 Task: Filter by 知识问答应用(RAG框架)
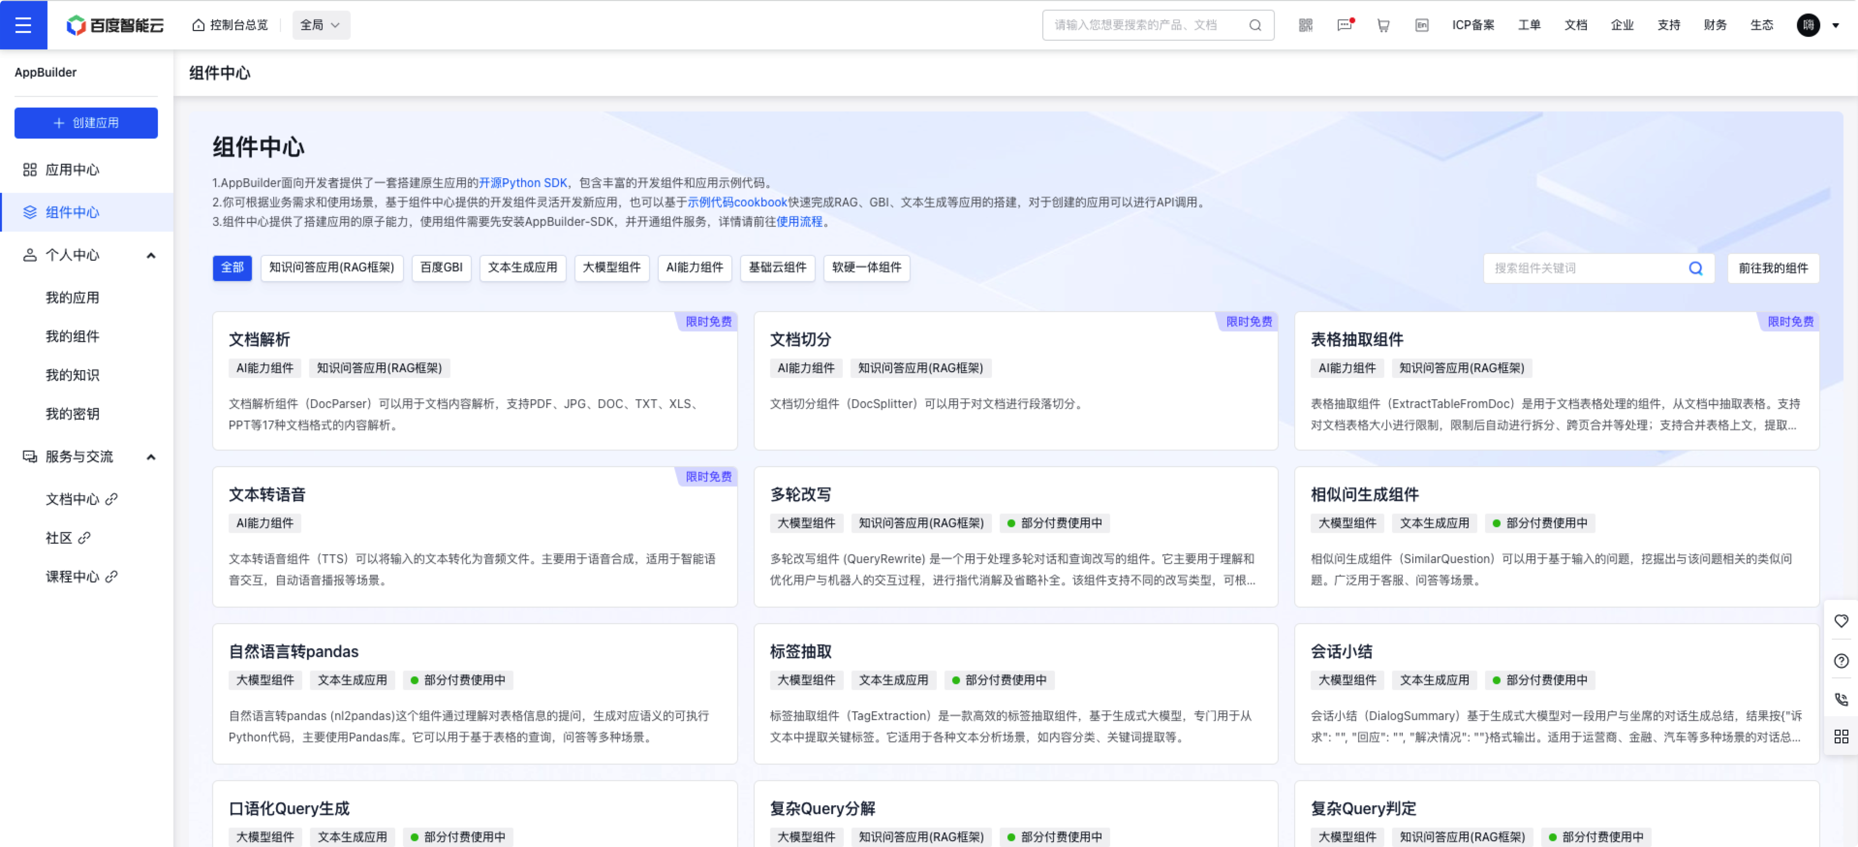point(332,267)
